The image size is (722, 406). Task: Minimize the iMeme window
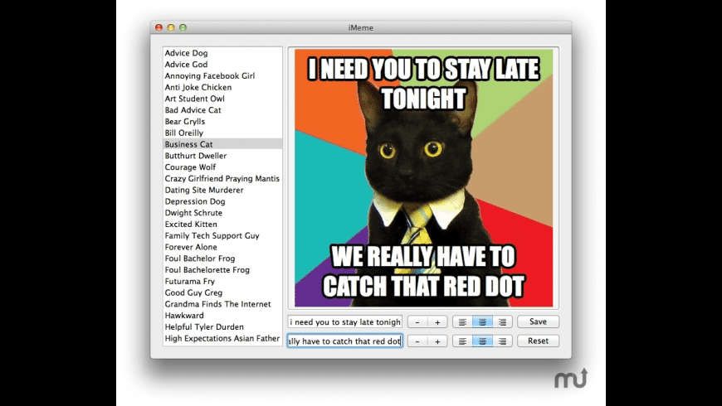[x=171, y=27]
